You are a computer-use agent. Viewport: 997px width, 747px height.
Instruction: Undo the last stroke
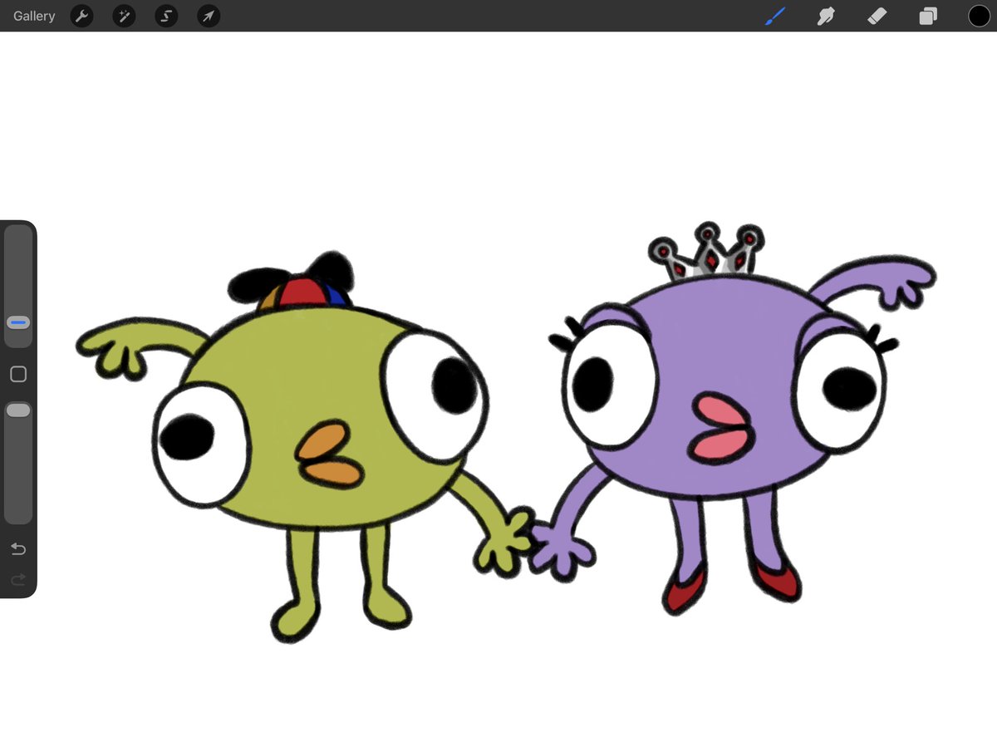pos(18,549)
